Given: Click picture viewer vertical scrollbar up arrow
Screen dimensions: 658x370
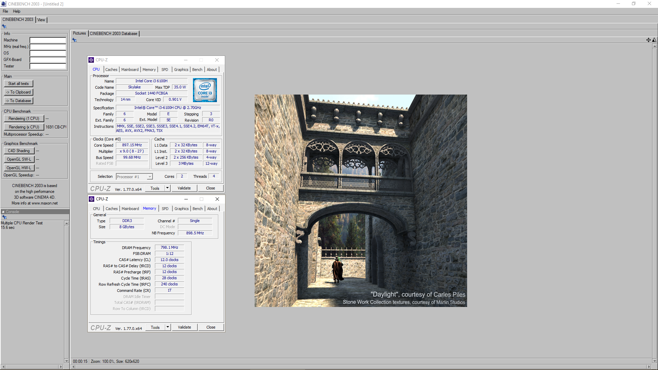Looking at the screenshot, I should pos(655,46).
